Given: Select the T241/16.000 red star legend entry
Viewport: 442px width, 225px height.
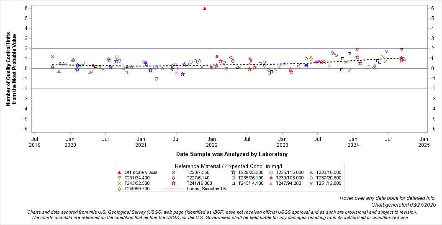Looking at the screenshot, I should [x=192, y=183].
